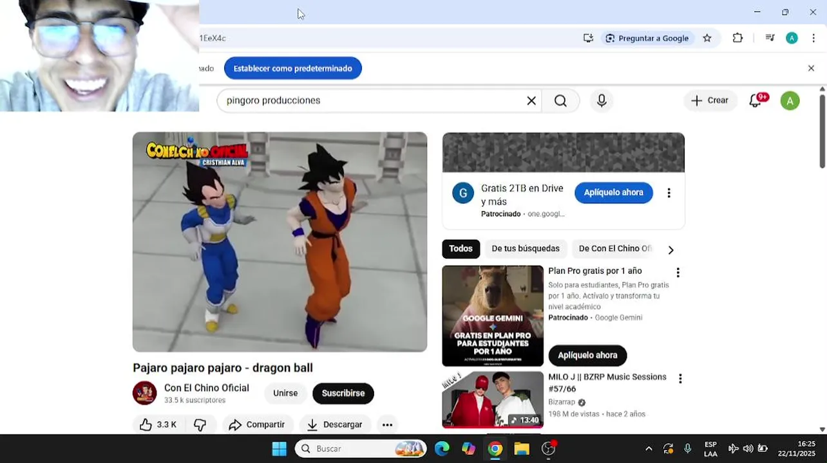
Task: Click the sync icon in system tray
Action: [668, 449]
